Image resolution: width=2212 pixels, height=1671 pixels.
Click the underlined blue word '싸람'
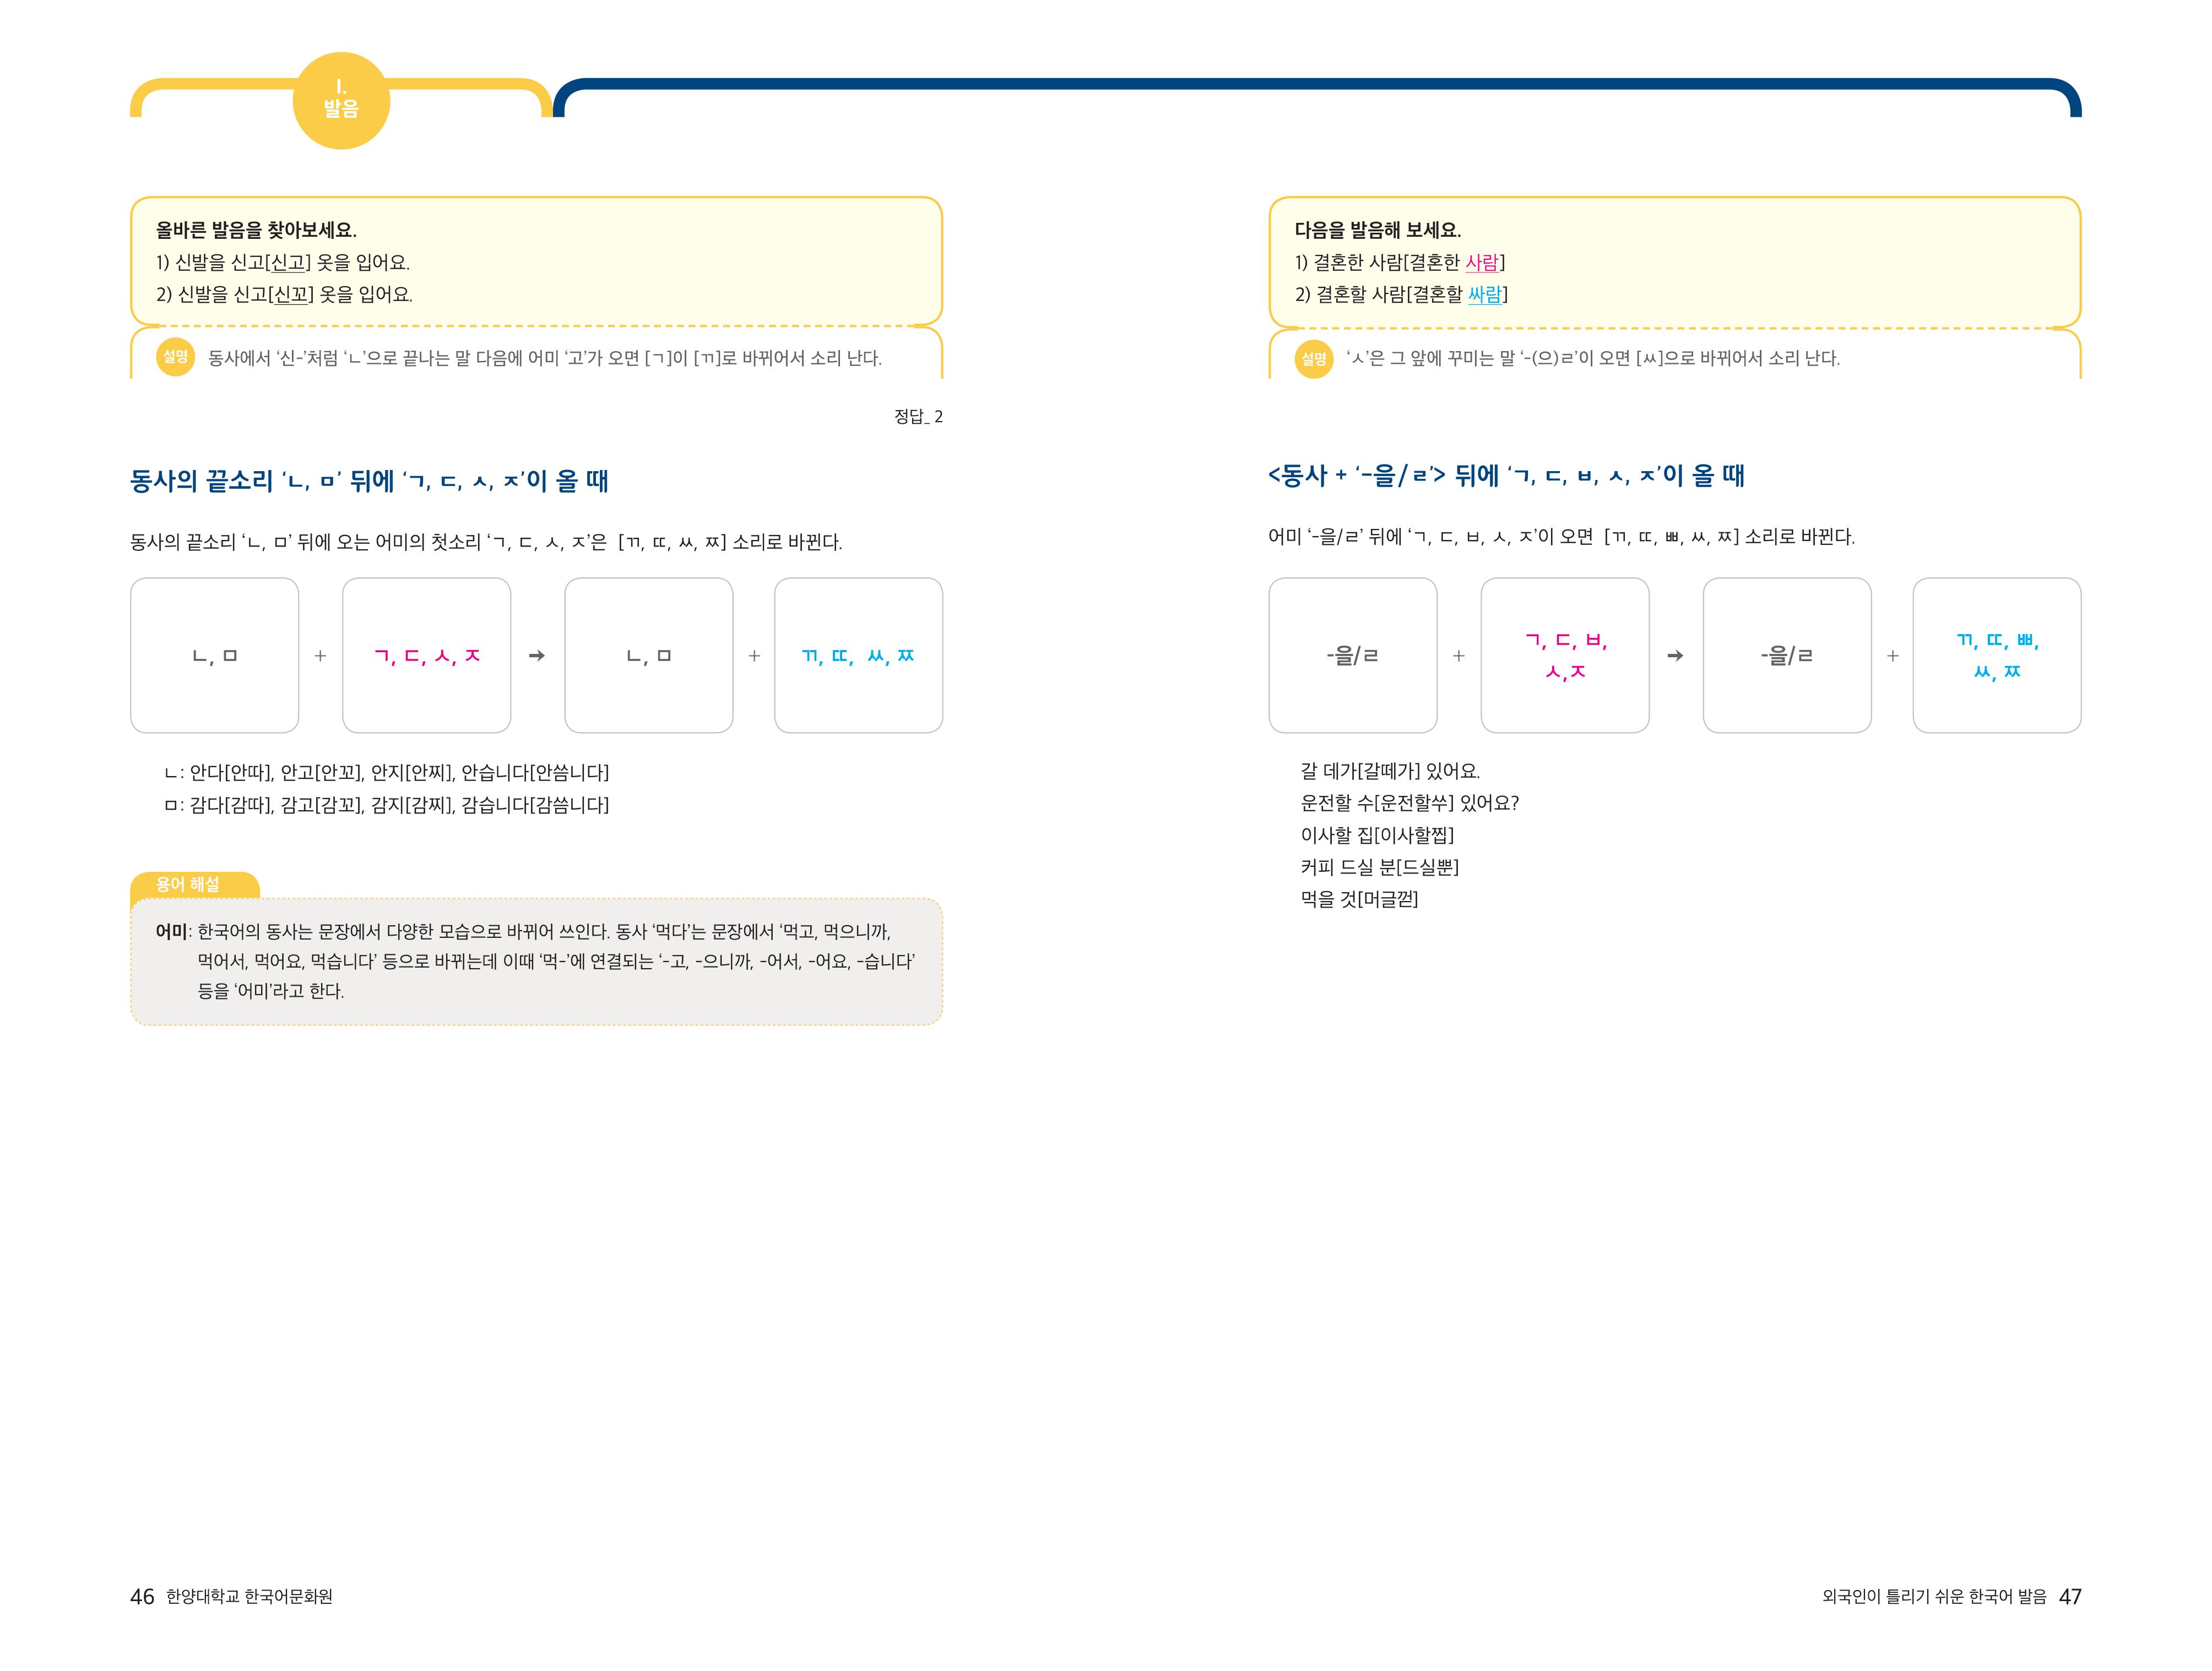pos(1485,295)
